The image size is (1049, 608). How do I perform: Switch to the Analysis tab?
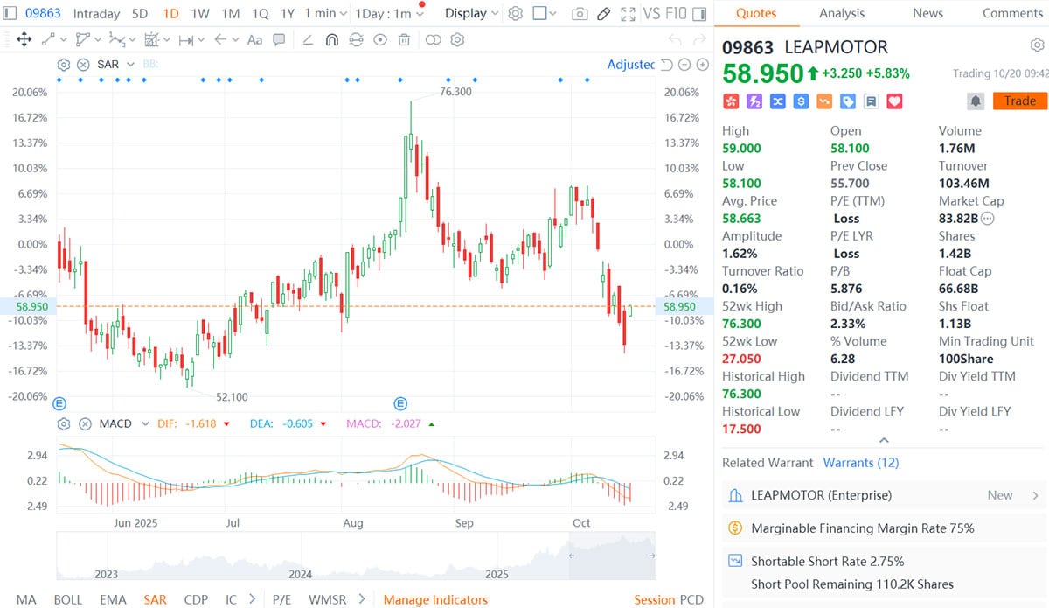842,13
